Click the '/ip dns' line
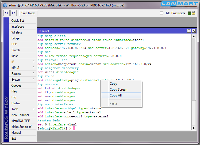The width and height of the screenshot is (200, 145). click(x=44, y=52)
